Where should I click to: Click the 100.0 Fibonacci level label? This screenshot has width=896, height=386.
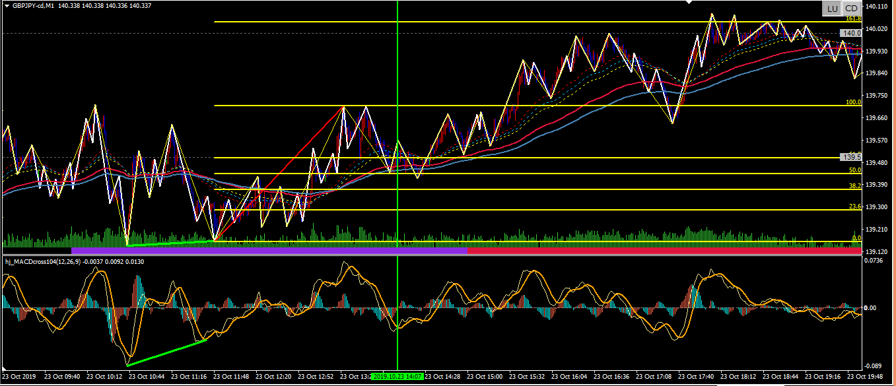click(x=853, y=102)
